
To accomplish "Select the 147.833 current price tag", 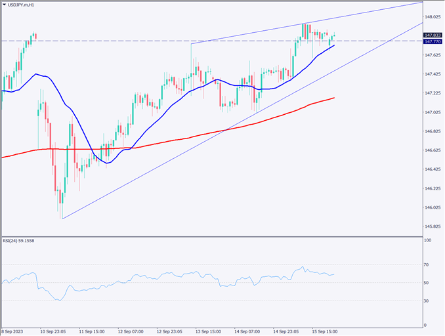I will (x=432, y=35).
